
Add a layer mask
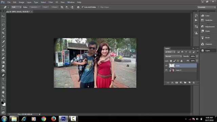click(x=177, y=83)
